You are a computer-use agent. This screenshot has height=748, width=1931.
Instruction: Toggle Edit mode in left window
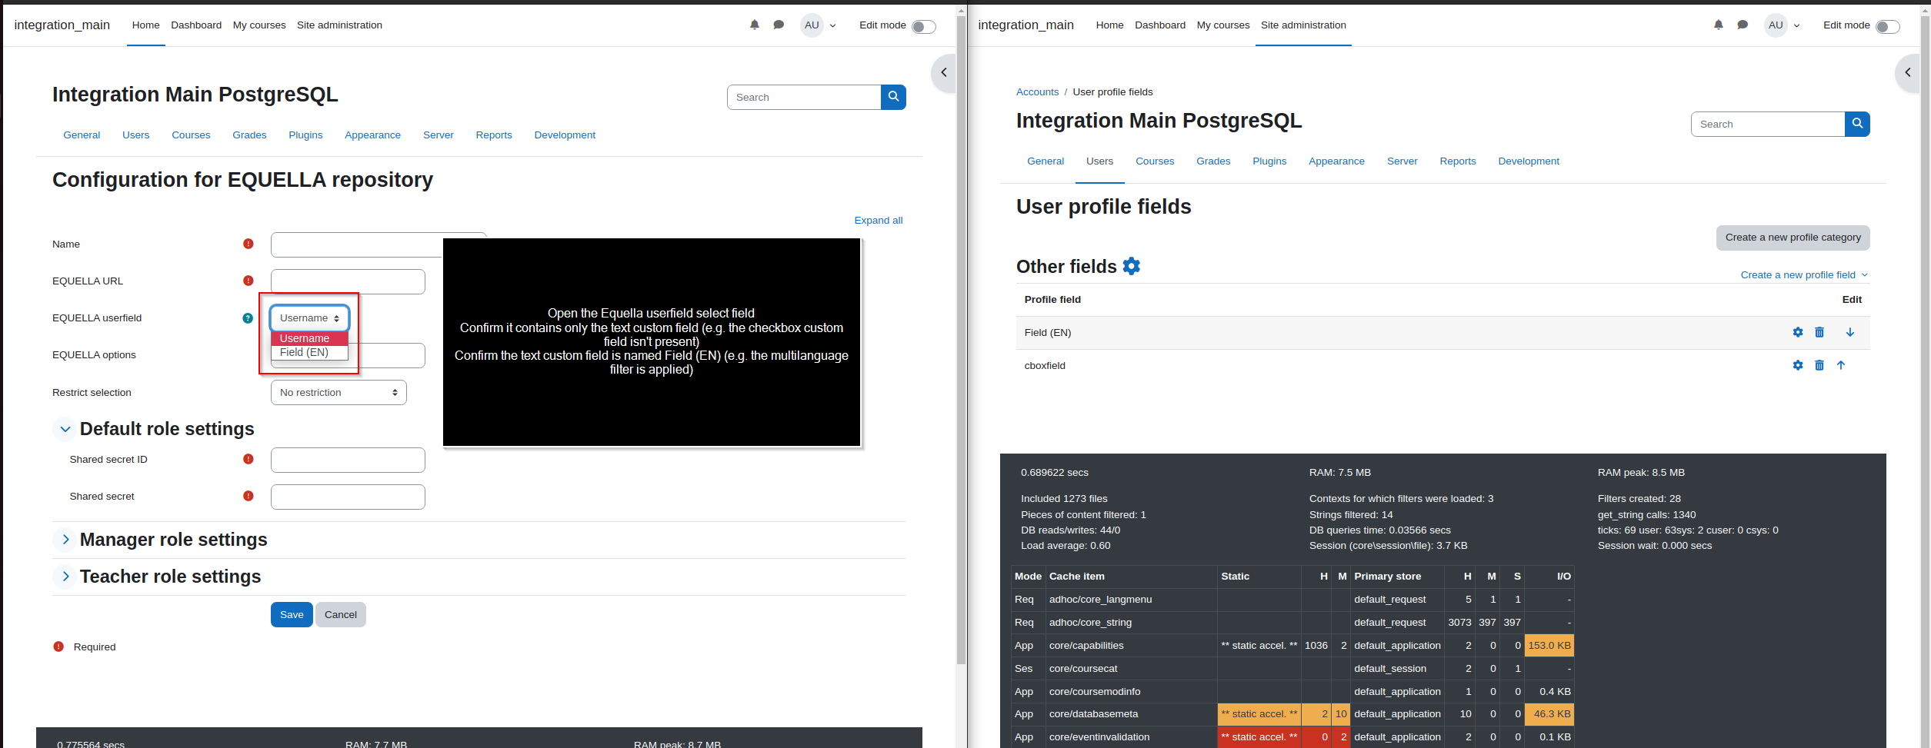pos(924,27)
